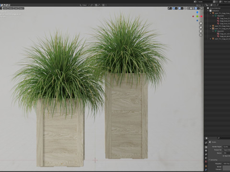Open the Modifiers wrench tab
The width and height of the screenshot is (230, 172).
click(x=206, y=170)
